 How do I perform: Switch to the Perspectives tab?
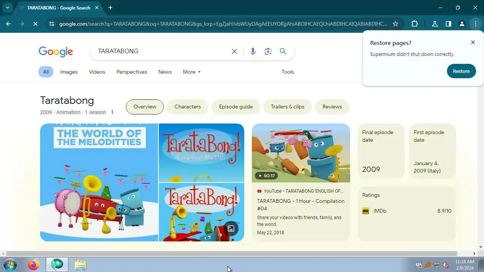pos(132,72)
